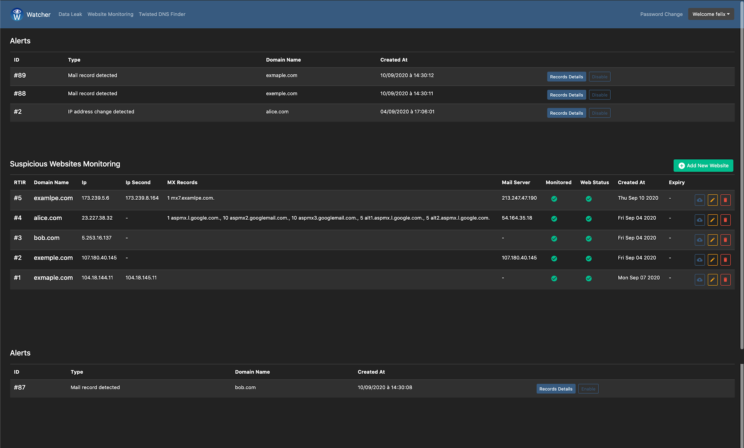Open the Welcome felix dropdown

pos(711,14)
